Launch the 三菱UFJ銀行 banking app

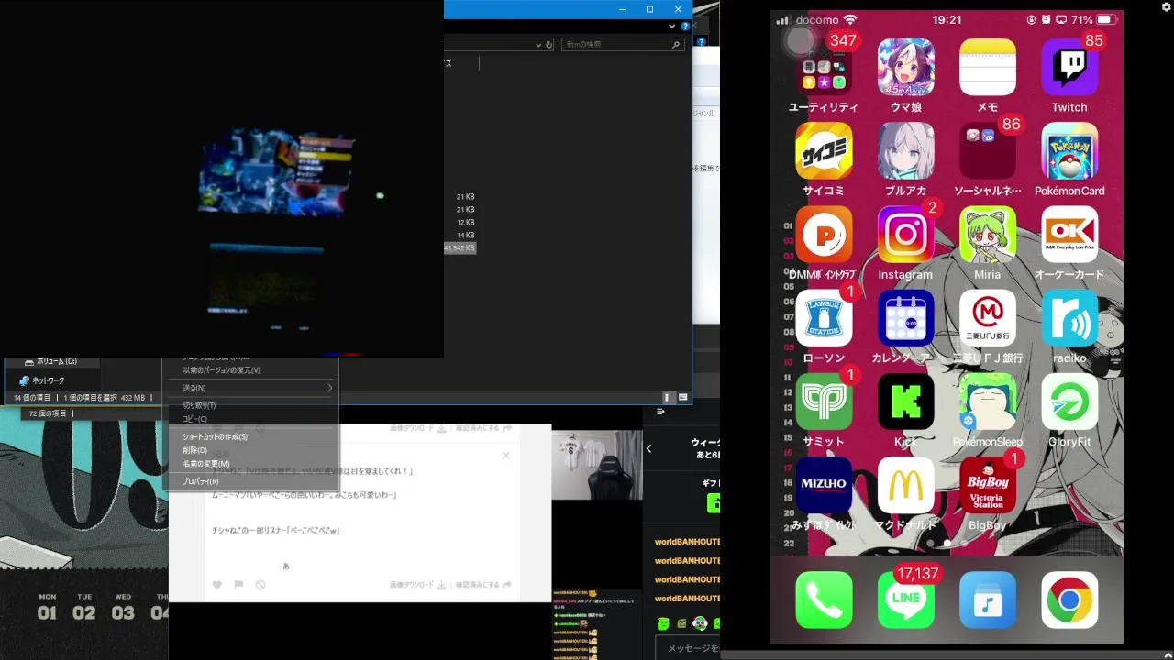click(x=987, y=319)
